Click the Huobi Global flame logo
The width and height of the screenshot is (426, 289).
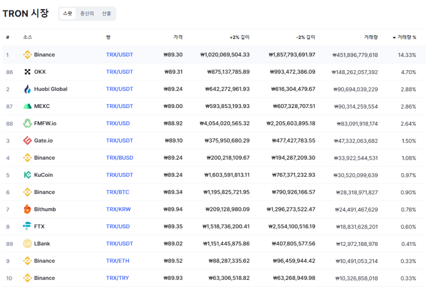pyautogui.click(x=28, y=89)
